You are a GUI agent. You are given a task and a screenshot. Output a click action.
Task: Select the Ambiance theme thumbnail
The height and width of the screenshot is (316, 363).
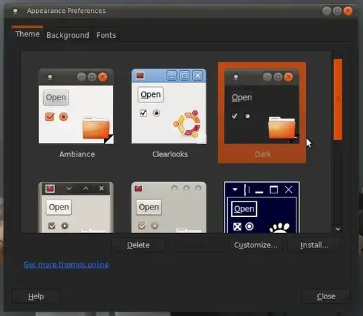click(x=76, y=106)
